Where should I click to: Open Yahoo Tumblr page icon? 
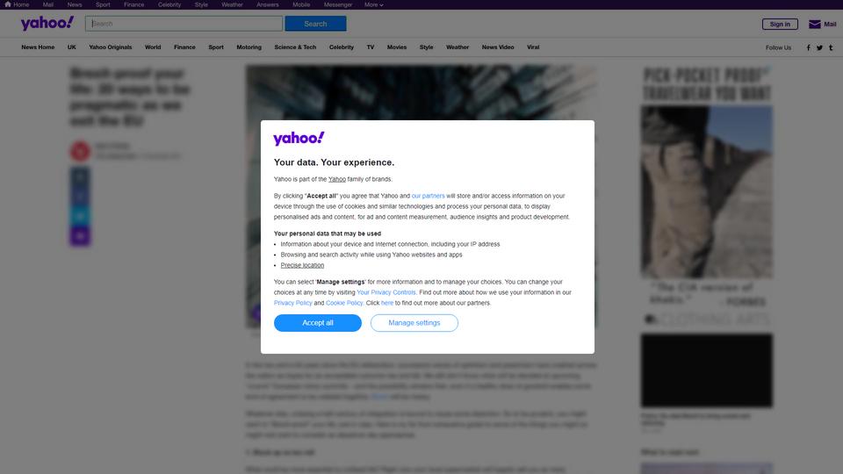(x=831, y=47)
